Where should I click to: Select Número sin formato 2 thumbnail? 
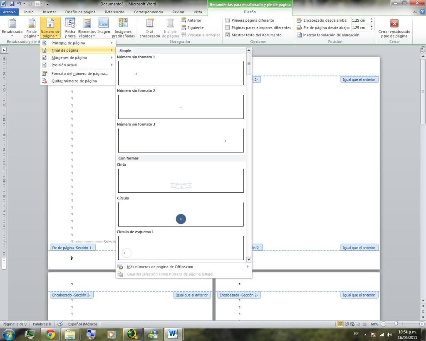coord(181,107)
